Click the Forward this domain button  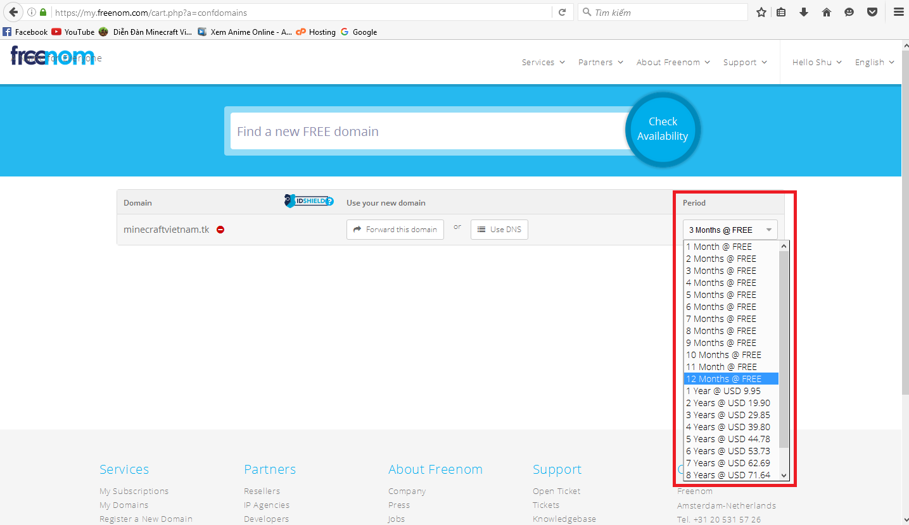point(395,230)
